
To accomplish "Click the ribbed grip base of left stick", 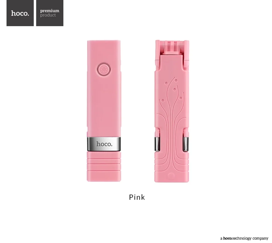I will tap(104, 166).
